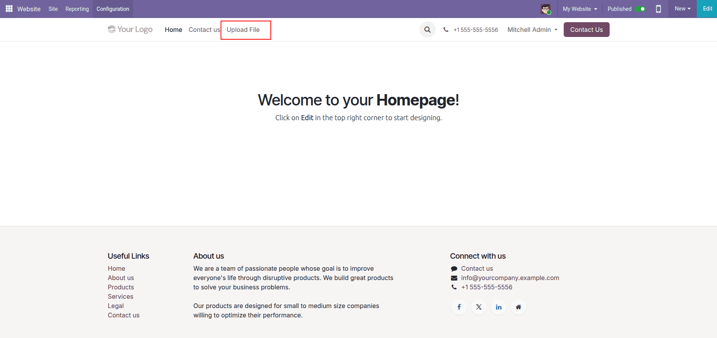Click the footer phone icon
The image size is (717, 338).
click(454, 287)
